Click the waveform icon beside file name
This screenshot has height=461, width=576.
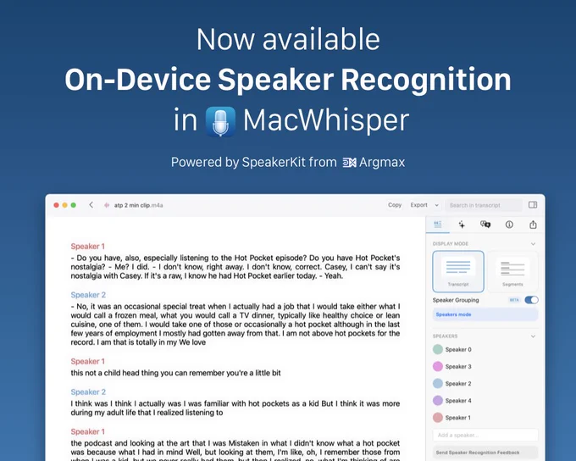click(107, 205)
